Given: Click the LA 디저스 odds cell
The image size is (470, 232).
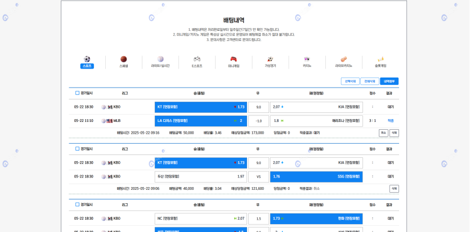Looking at the screenshot, I should pos(200,121).
